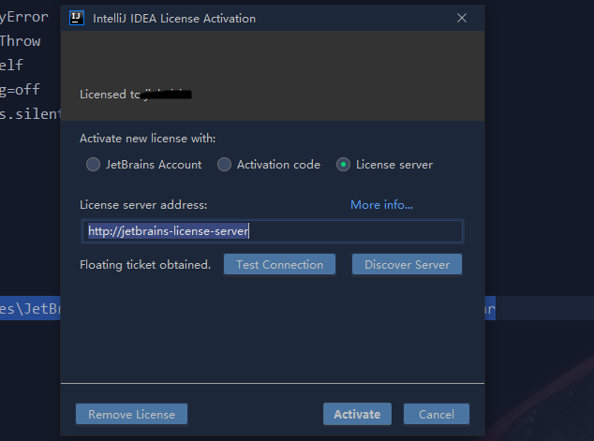Click the 'License server address:' label
The image size is (594, 441).
point(143,205)
